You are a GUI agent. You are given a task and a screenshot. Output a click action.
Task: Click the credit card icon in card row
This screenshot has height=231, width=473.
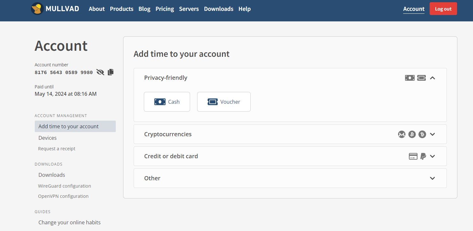[x=413, y=156]
